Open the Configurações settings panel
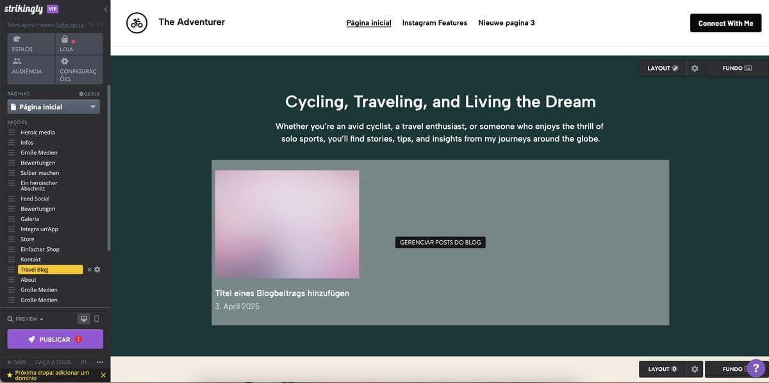 (79, 70)
